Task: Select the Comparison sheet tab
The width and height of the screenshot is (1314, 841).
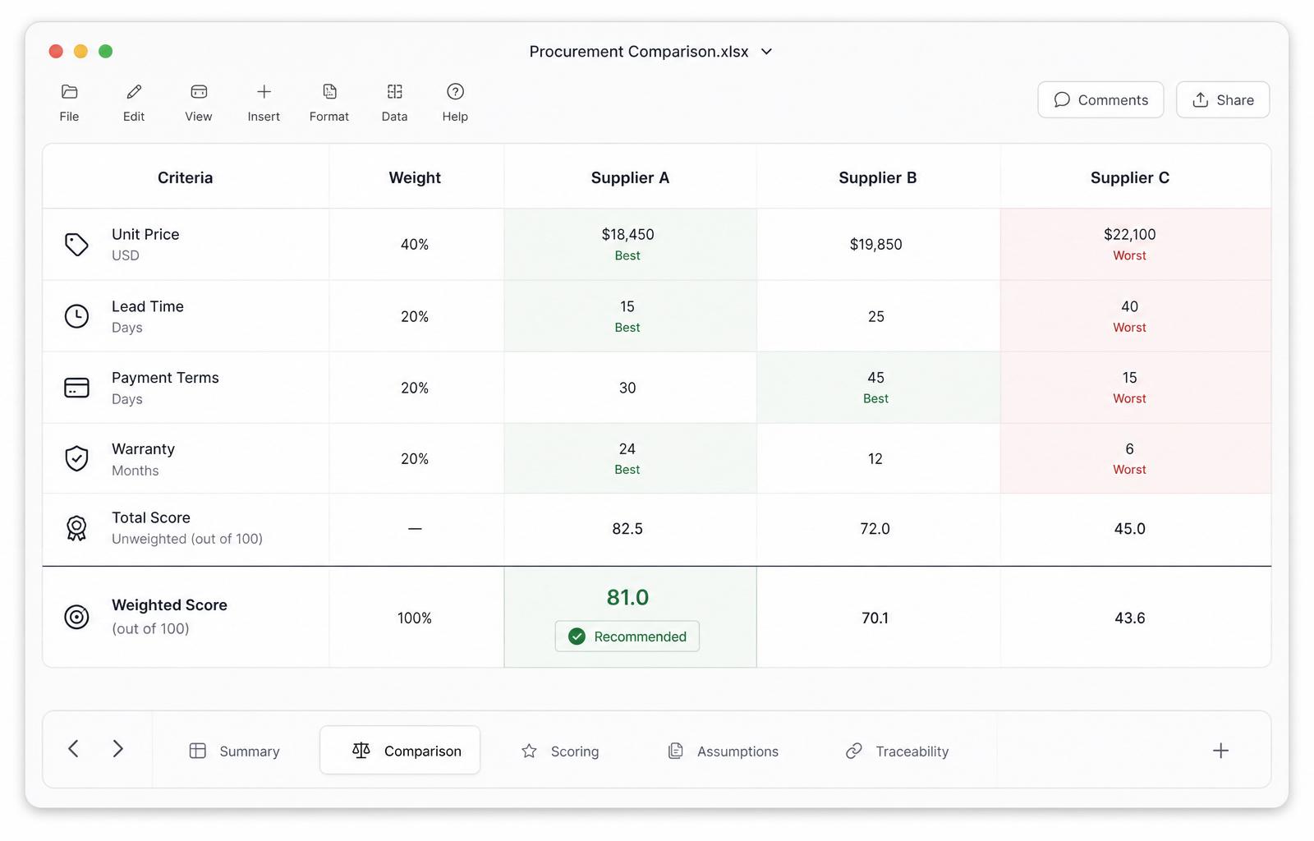Action: 400,750
